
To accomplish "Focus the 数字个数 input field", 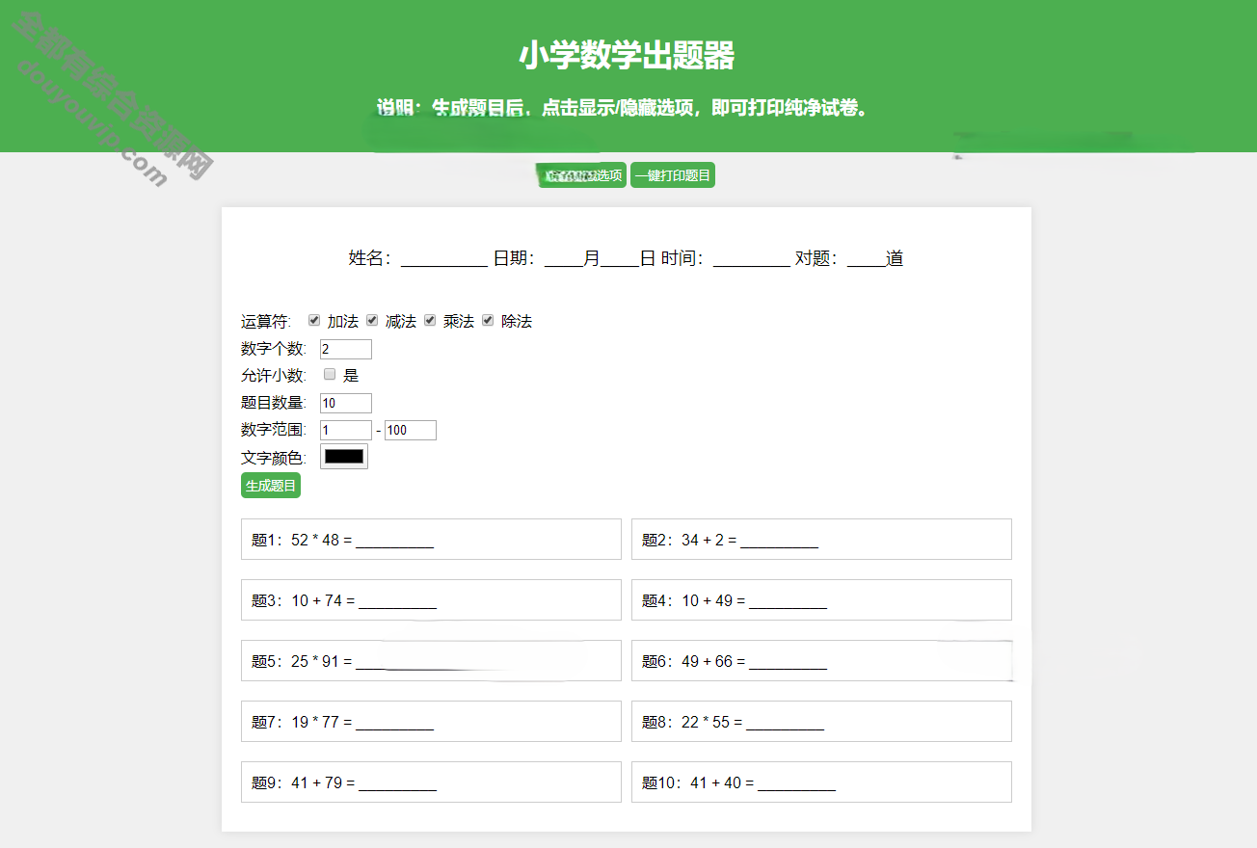I will [346, 349].
